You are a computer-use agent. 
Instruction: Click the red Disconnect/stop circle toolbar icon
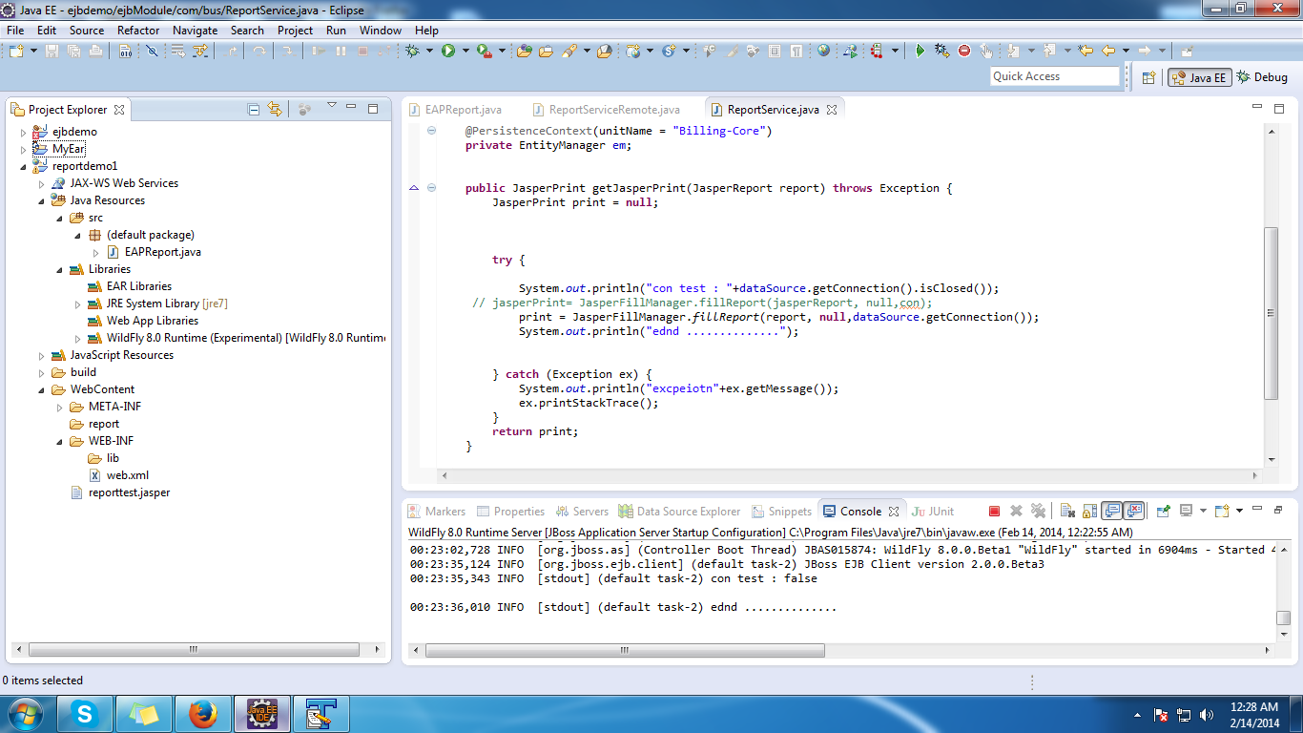point(963,51)
